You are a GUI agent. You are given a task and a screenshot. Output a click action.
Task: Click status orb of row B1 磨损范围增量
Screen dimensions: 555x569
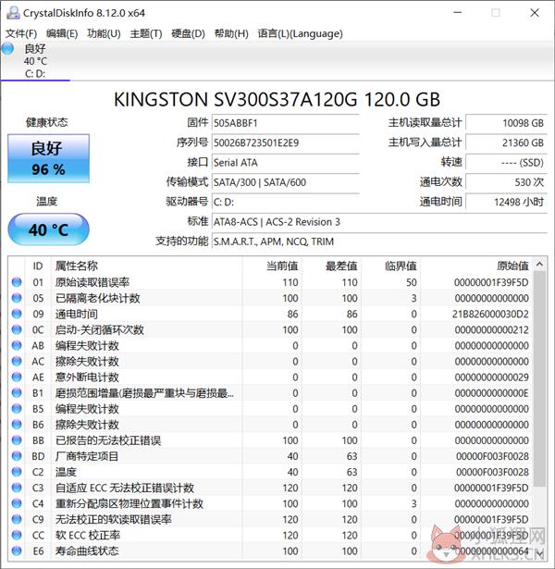(x=17, y=392)
